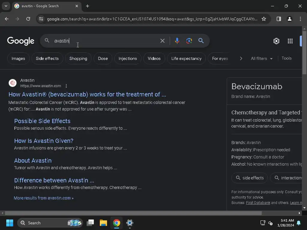Open Google quick settings gear
Viewport: 307px width, 230px height.
click(x=276, y=41)
